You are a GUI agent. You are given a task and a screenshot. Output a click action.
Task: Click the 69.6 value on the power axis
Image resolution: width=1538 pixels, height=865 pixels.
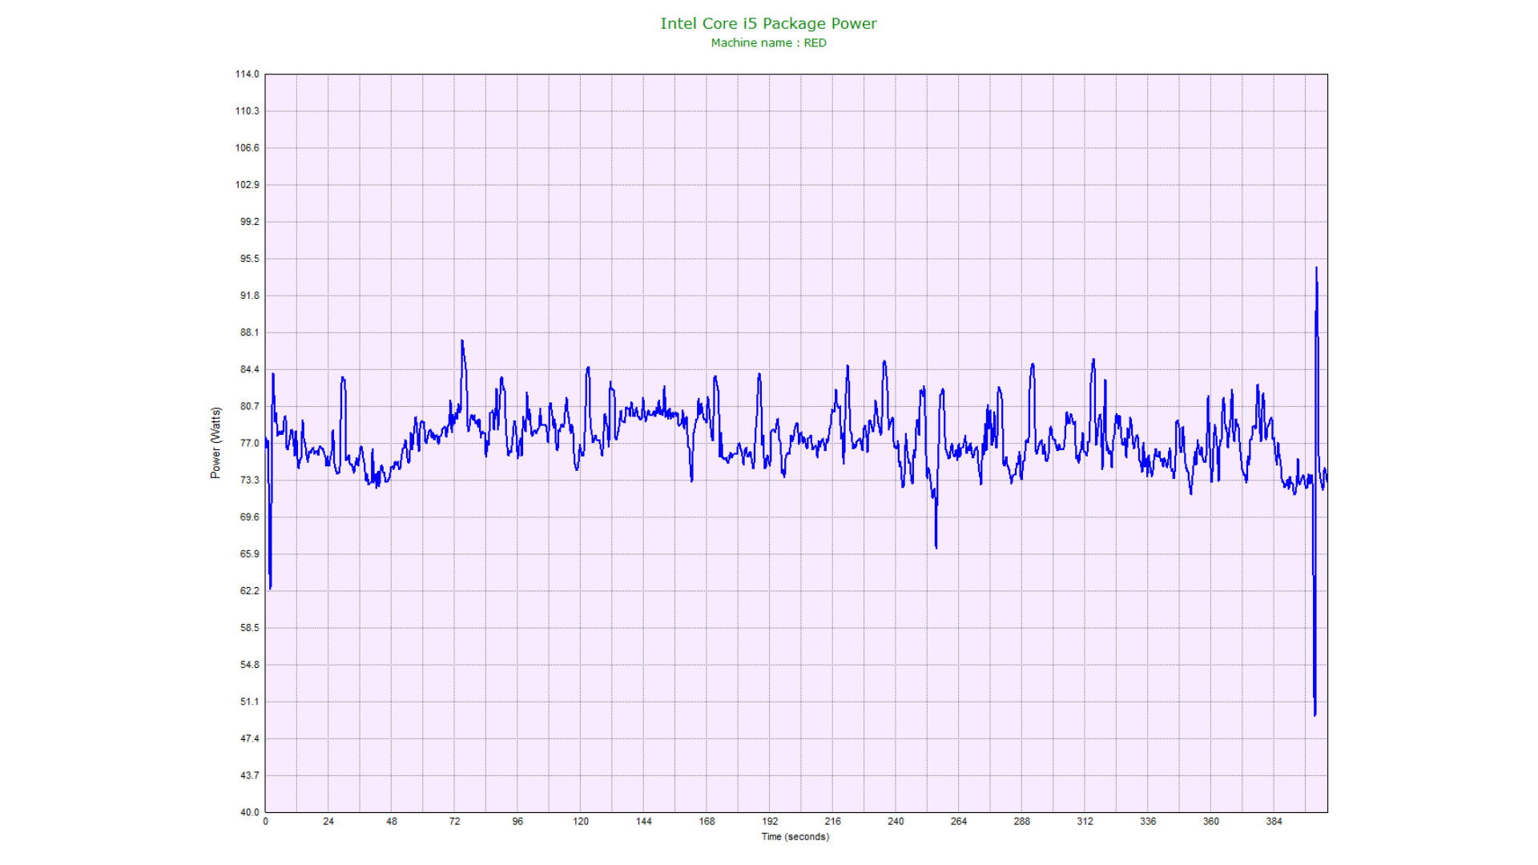tap(250, 517)
